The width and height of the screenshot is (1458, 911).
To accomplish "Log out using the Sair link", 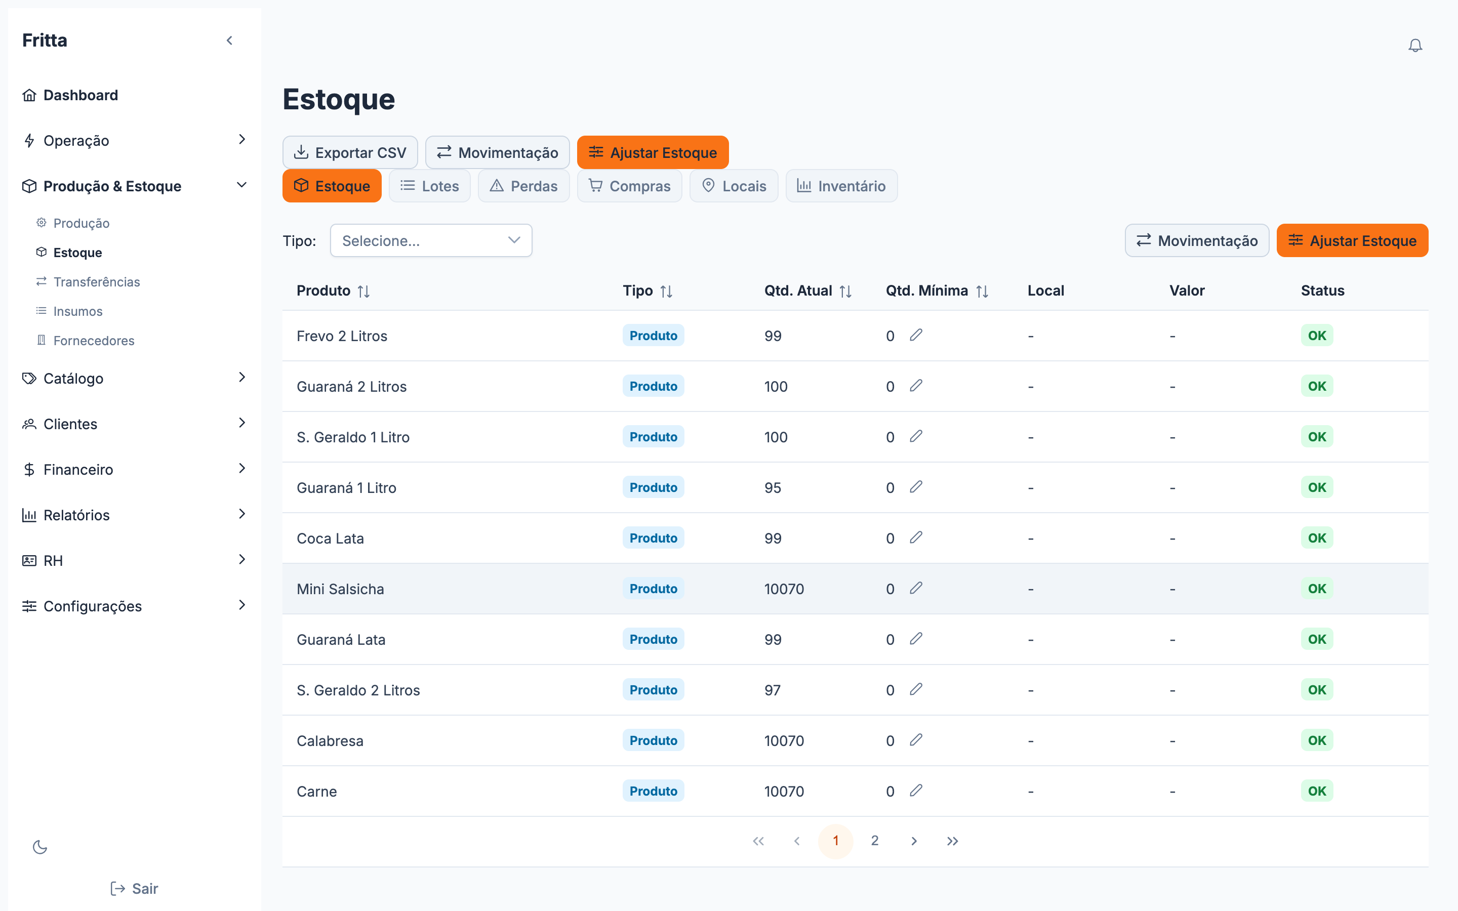I will point(134,888).
